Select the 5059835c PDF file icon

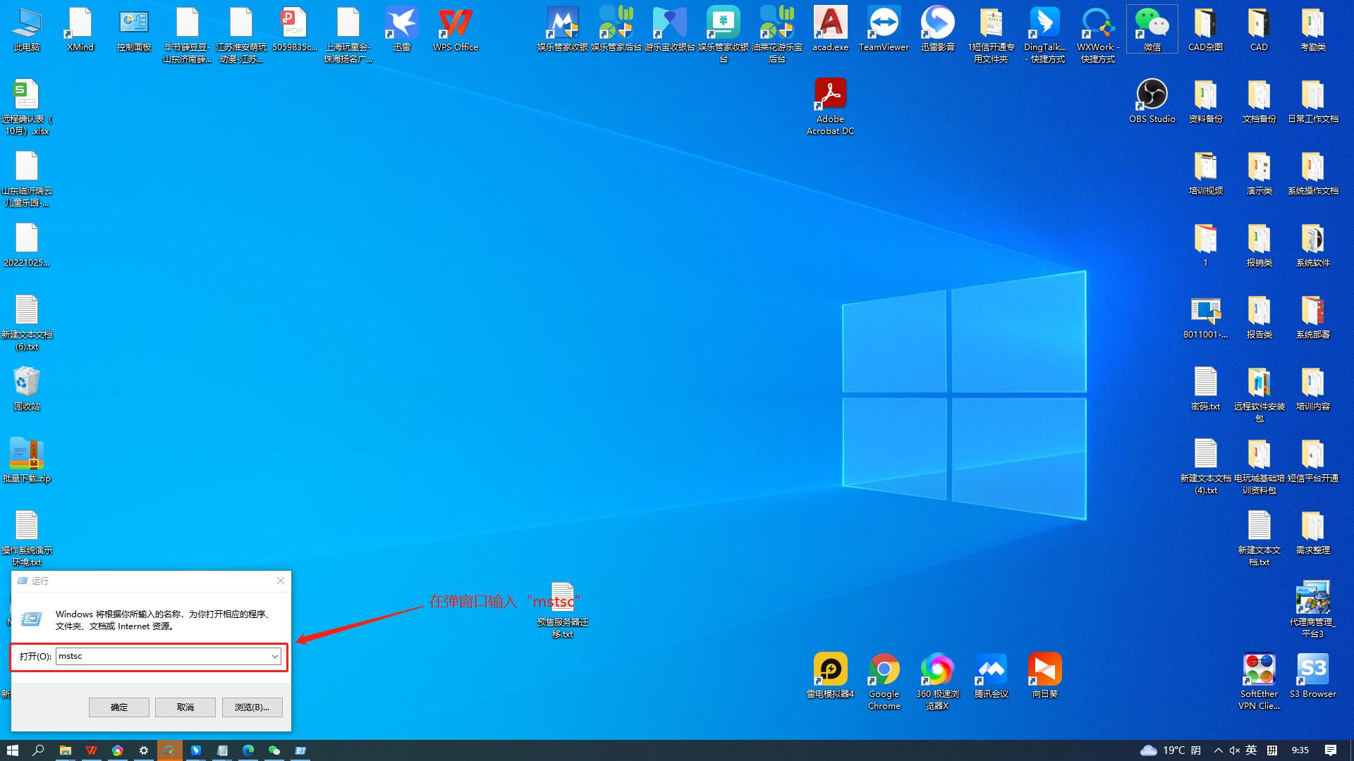click(295, 30)
